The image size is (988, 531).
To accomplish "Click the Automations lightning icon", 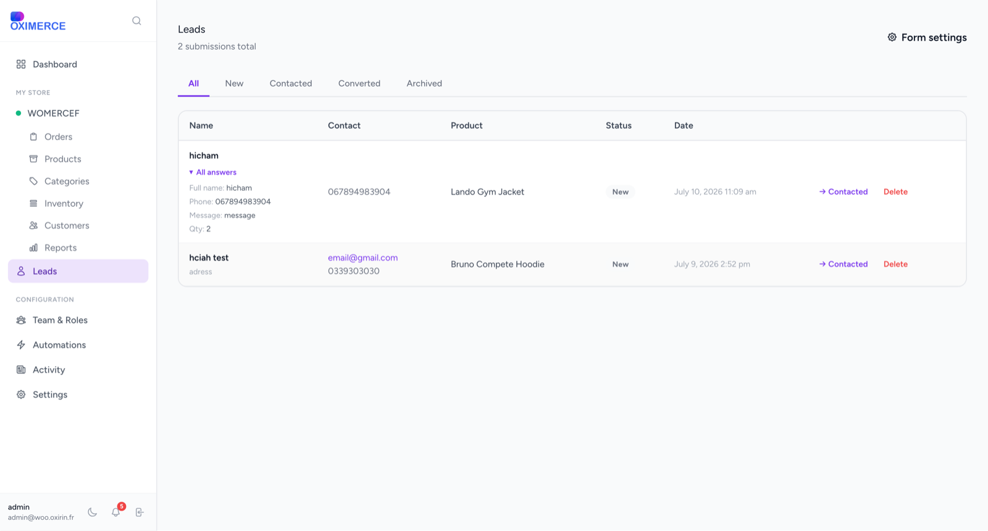I will (x=21, y=345).
